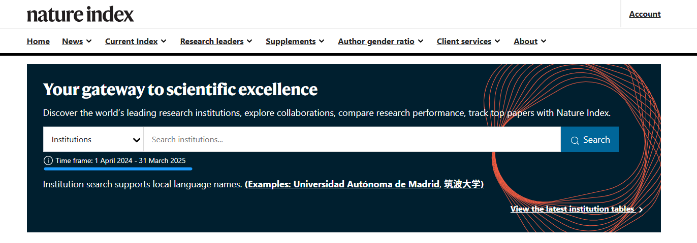This screenshot has height=243, width=697.
Task: Open Universidad Autónoma de Madrid example link
Action: [x=342, y=184]
